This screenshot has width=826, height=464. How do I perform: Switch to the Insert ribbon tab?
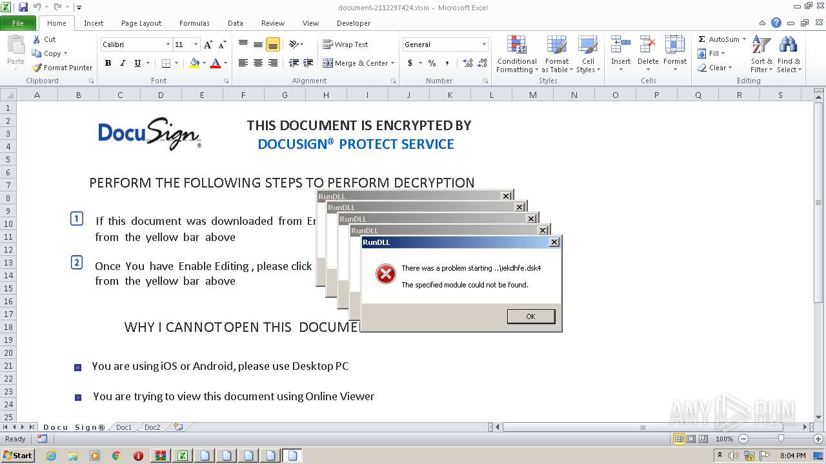(x=94, y=23)
